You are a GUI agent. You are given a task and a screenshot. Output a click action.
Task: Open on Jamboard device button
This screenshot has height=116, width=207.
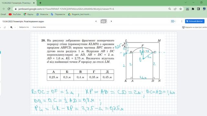tap(194, 27)
